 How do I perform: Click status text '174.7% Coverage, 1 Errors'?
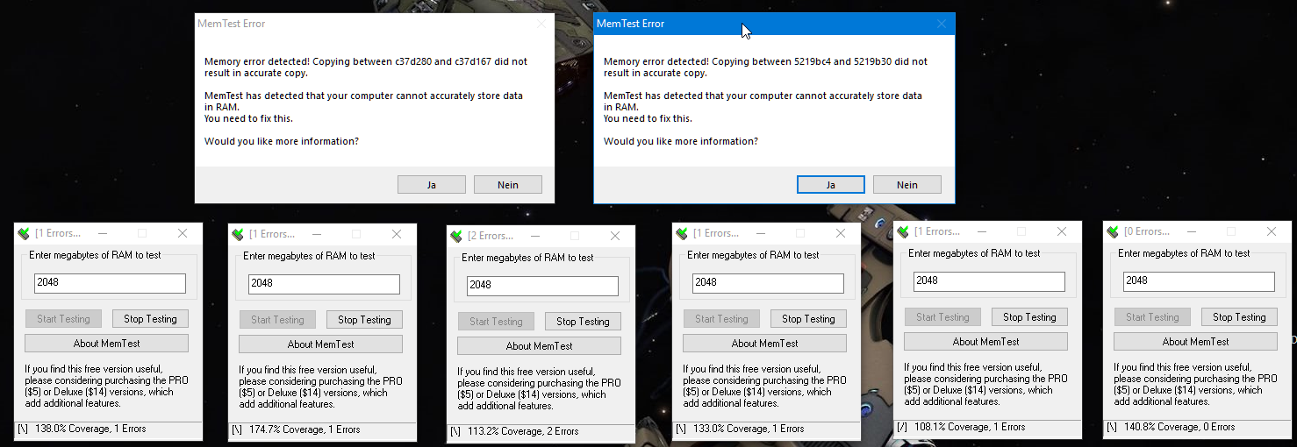(x=305, y=430)
